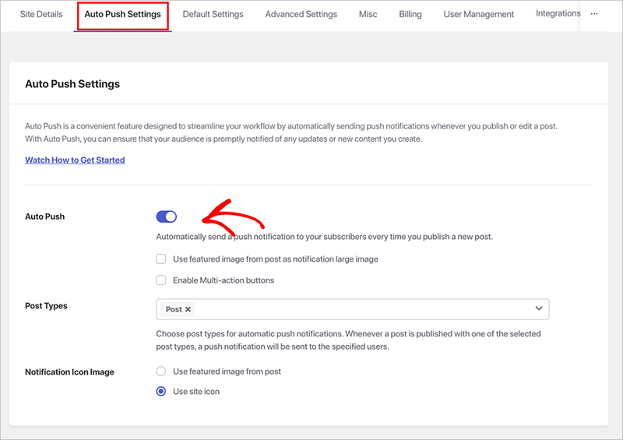Screen dimensions: 623x440
Task: Enable Multi-action buttons checkbox
Action: click(x=161, y=280)
